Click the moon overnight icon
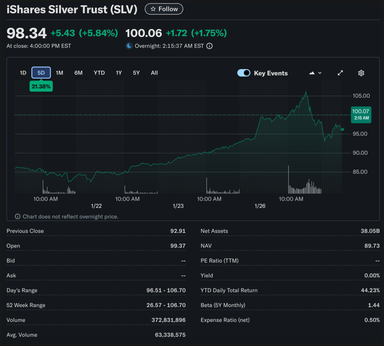 pyautogui.click(x=129, y=46)
